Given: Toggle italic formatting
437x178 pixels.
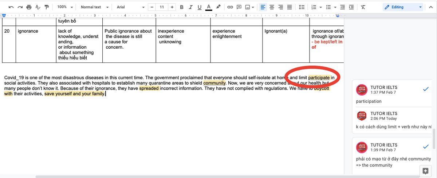Looking at the screenshot, I should click(190, 7).
